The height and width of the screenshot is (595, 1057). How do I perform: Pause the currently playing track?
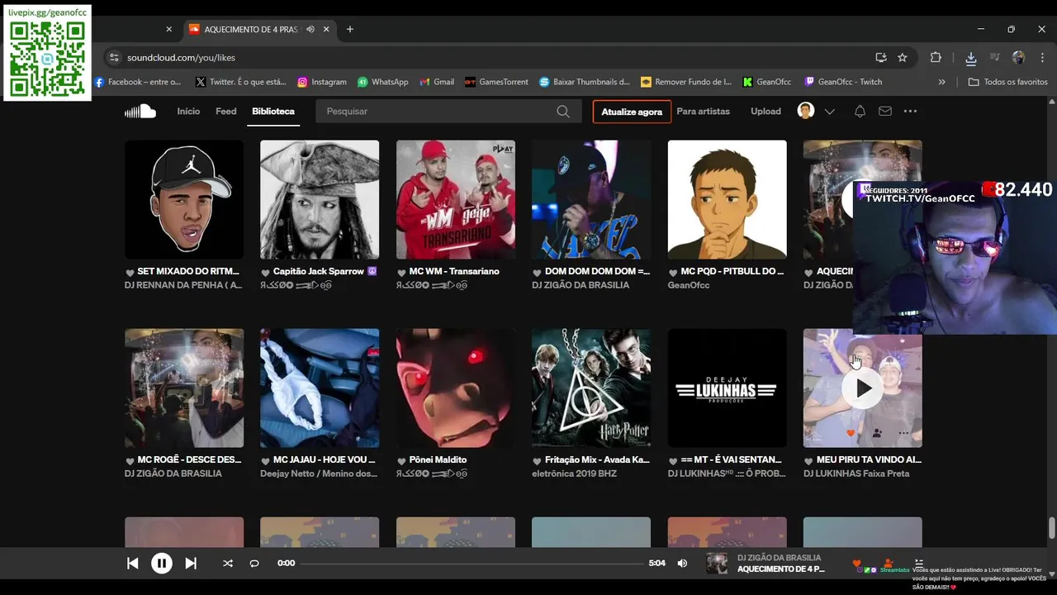pyautogui.click(x=161, y=564)
